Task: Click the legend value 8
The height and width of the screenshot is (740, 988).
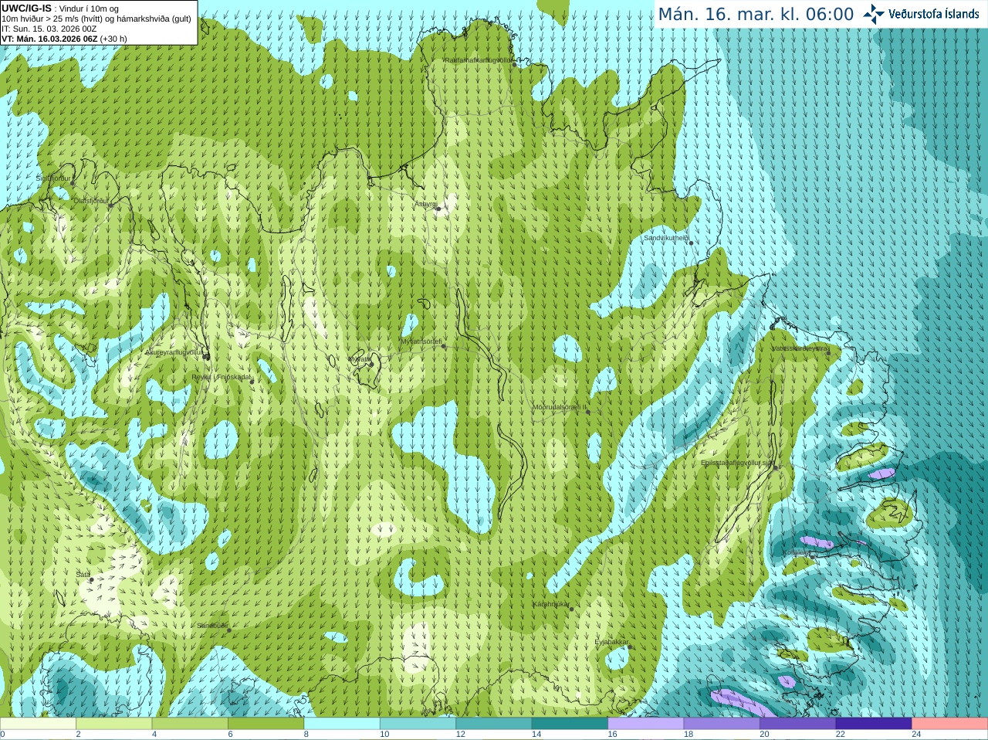Action: point(306,735)
